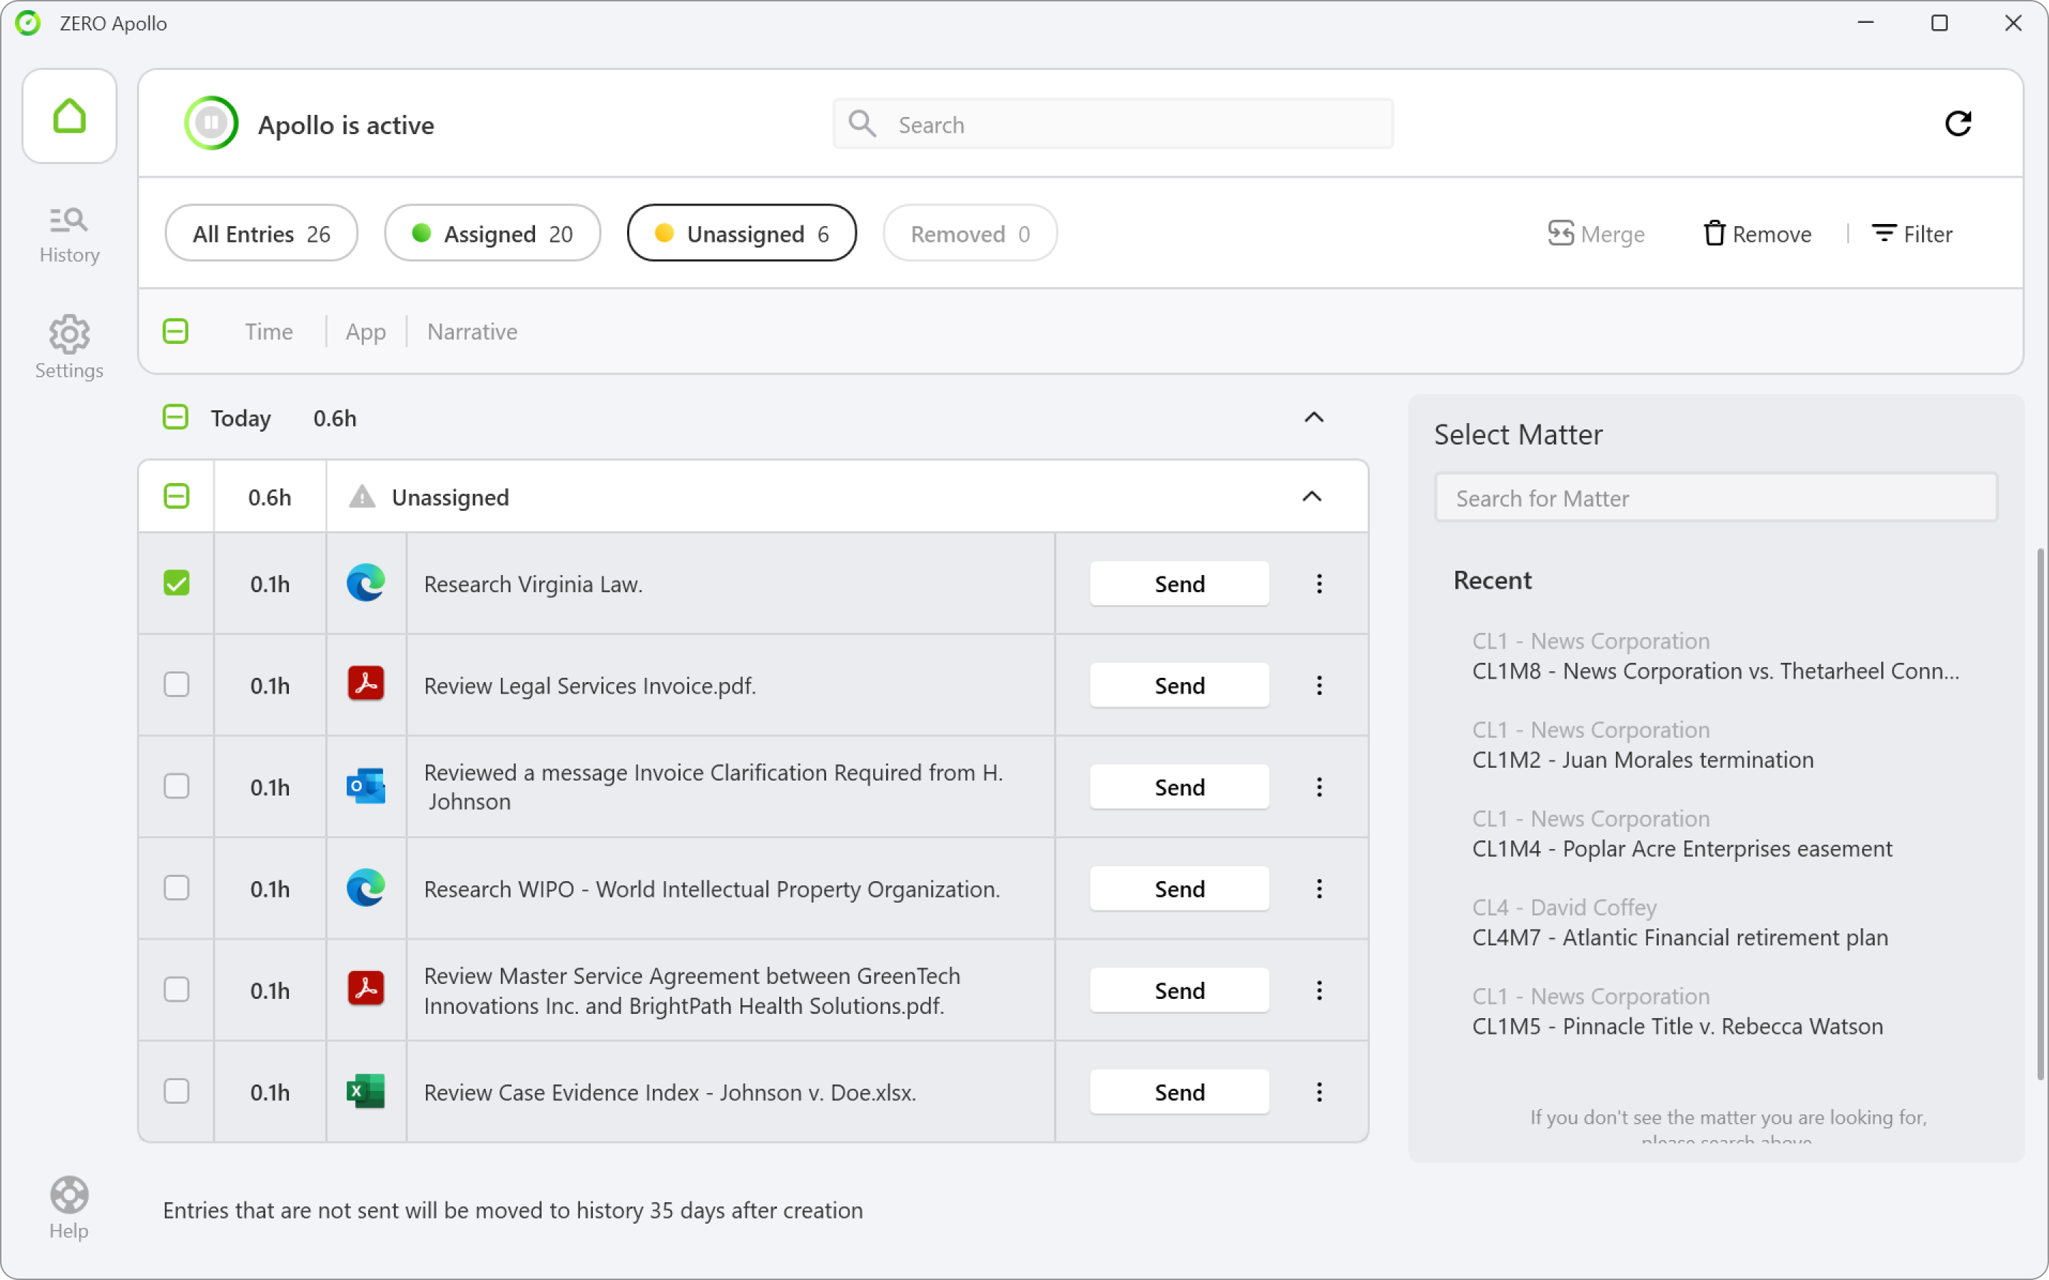Select the Unassigned entries tab
2049x1280 pixels.
(741, 233)
